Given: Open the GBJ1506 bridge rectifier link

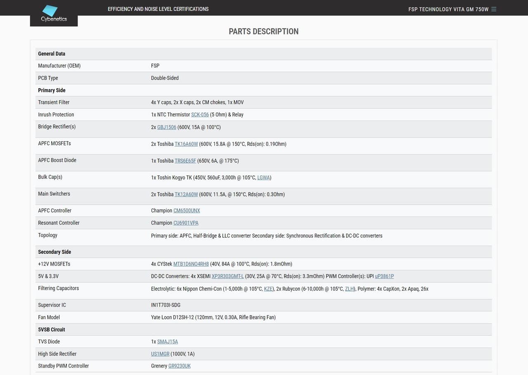Looking at the screenshot, I should tap(167, 127).
